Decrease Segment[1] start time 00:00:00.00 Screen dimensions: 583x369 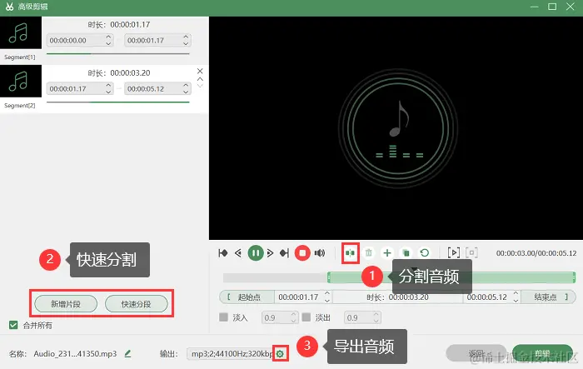tap(108, 43)
